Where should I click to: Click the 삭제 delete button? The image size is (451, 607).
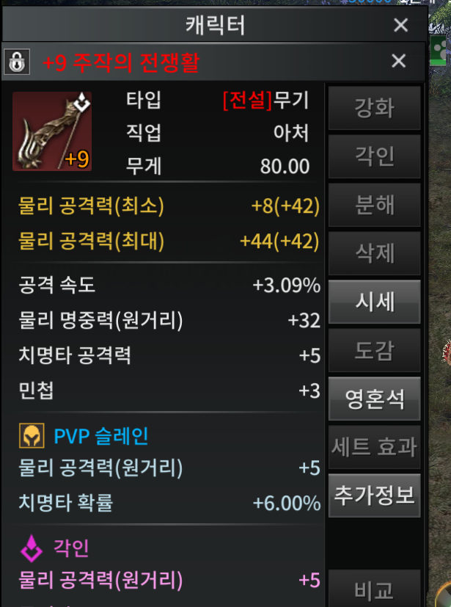click(x=375, y=253)
